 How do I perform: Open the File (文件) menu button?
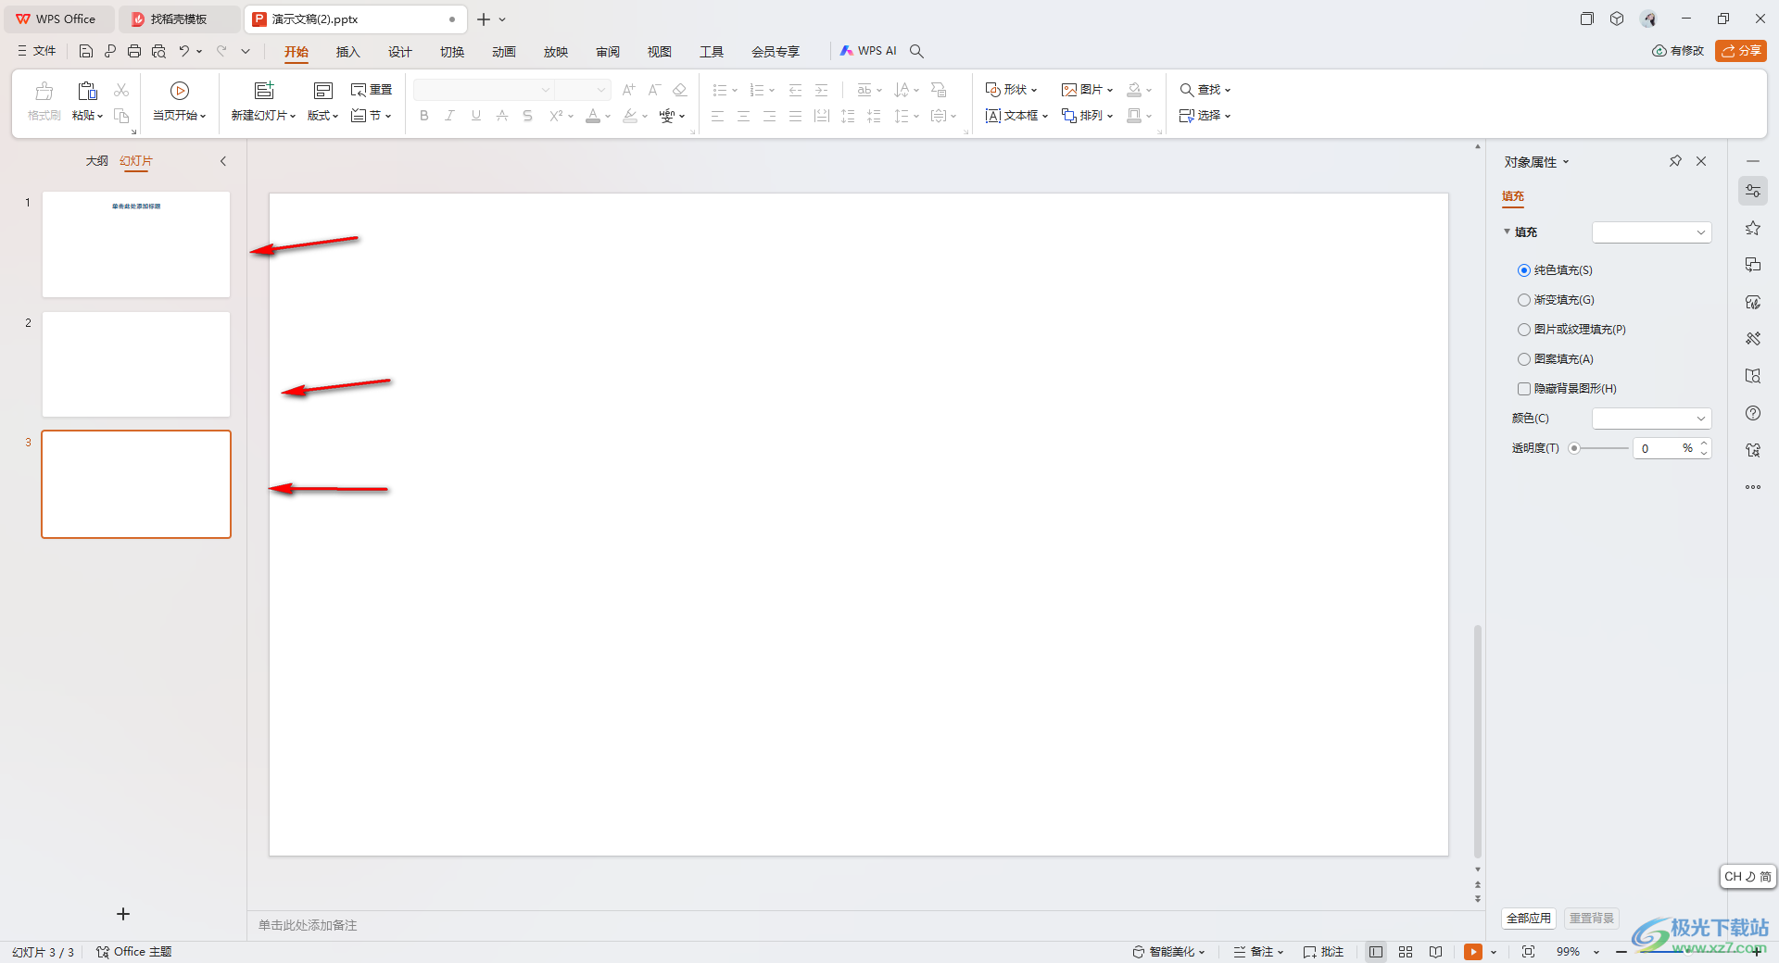click(x=37, y=51)
